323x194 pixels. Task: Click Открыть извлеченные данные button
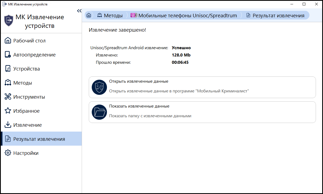point(202,87)
